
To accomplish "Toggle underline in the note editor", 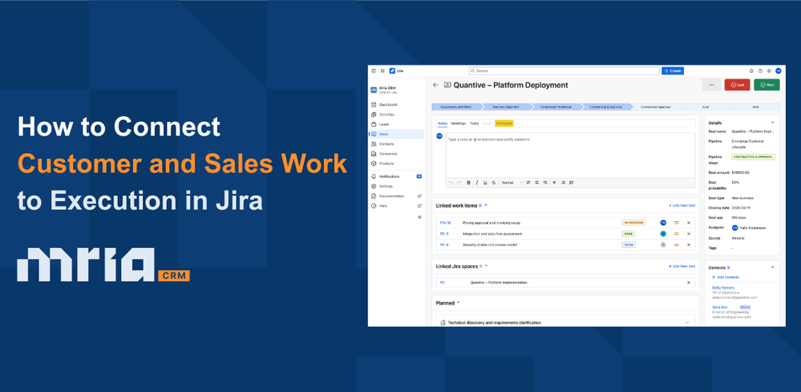I will [x=485, y=182].
